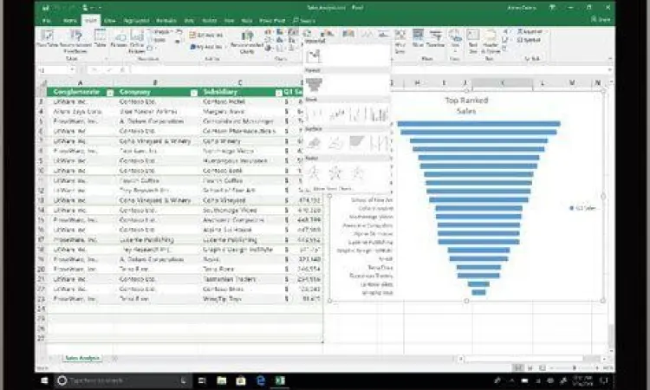This screenshot has height=390, width=650.
Task: Choose the first Radar chart type
Action: [x=314, y=172]
